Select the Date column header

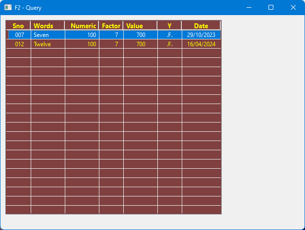pyautogui.click(x=201, y=26)
